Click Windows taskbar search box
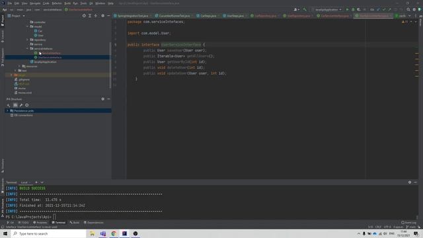Image resolution: width=423 pixels, height=238 pixels. click(x=48, y=233)
